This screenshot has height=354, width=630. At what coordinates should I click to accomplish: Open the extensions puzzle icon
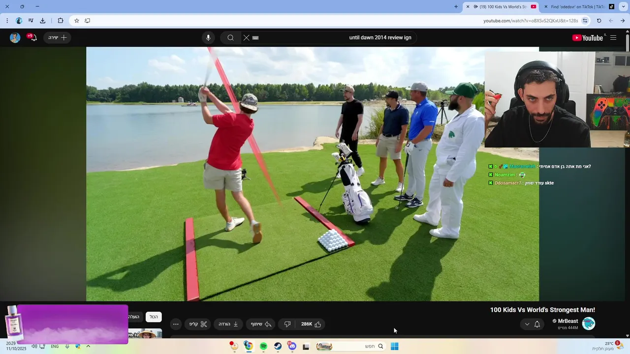click(x=61, y=21)
